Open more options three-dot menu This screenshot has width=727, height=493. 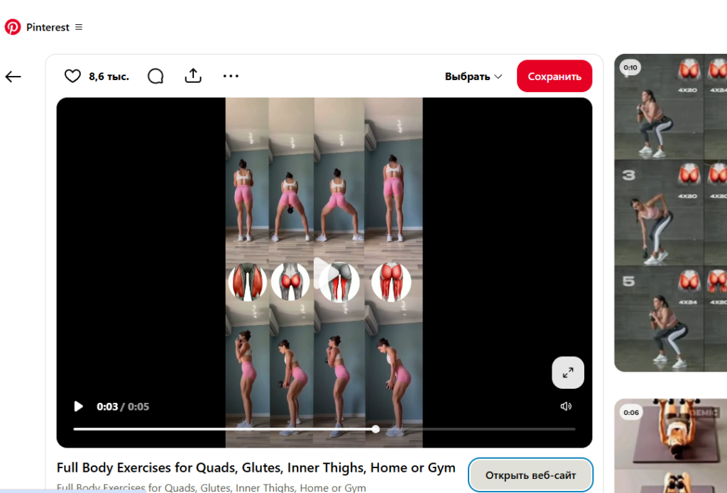pyautogui.click(x=231, y=75)
